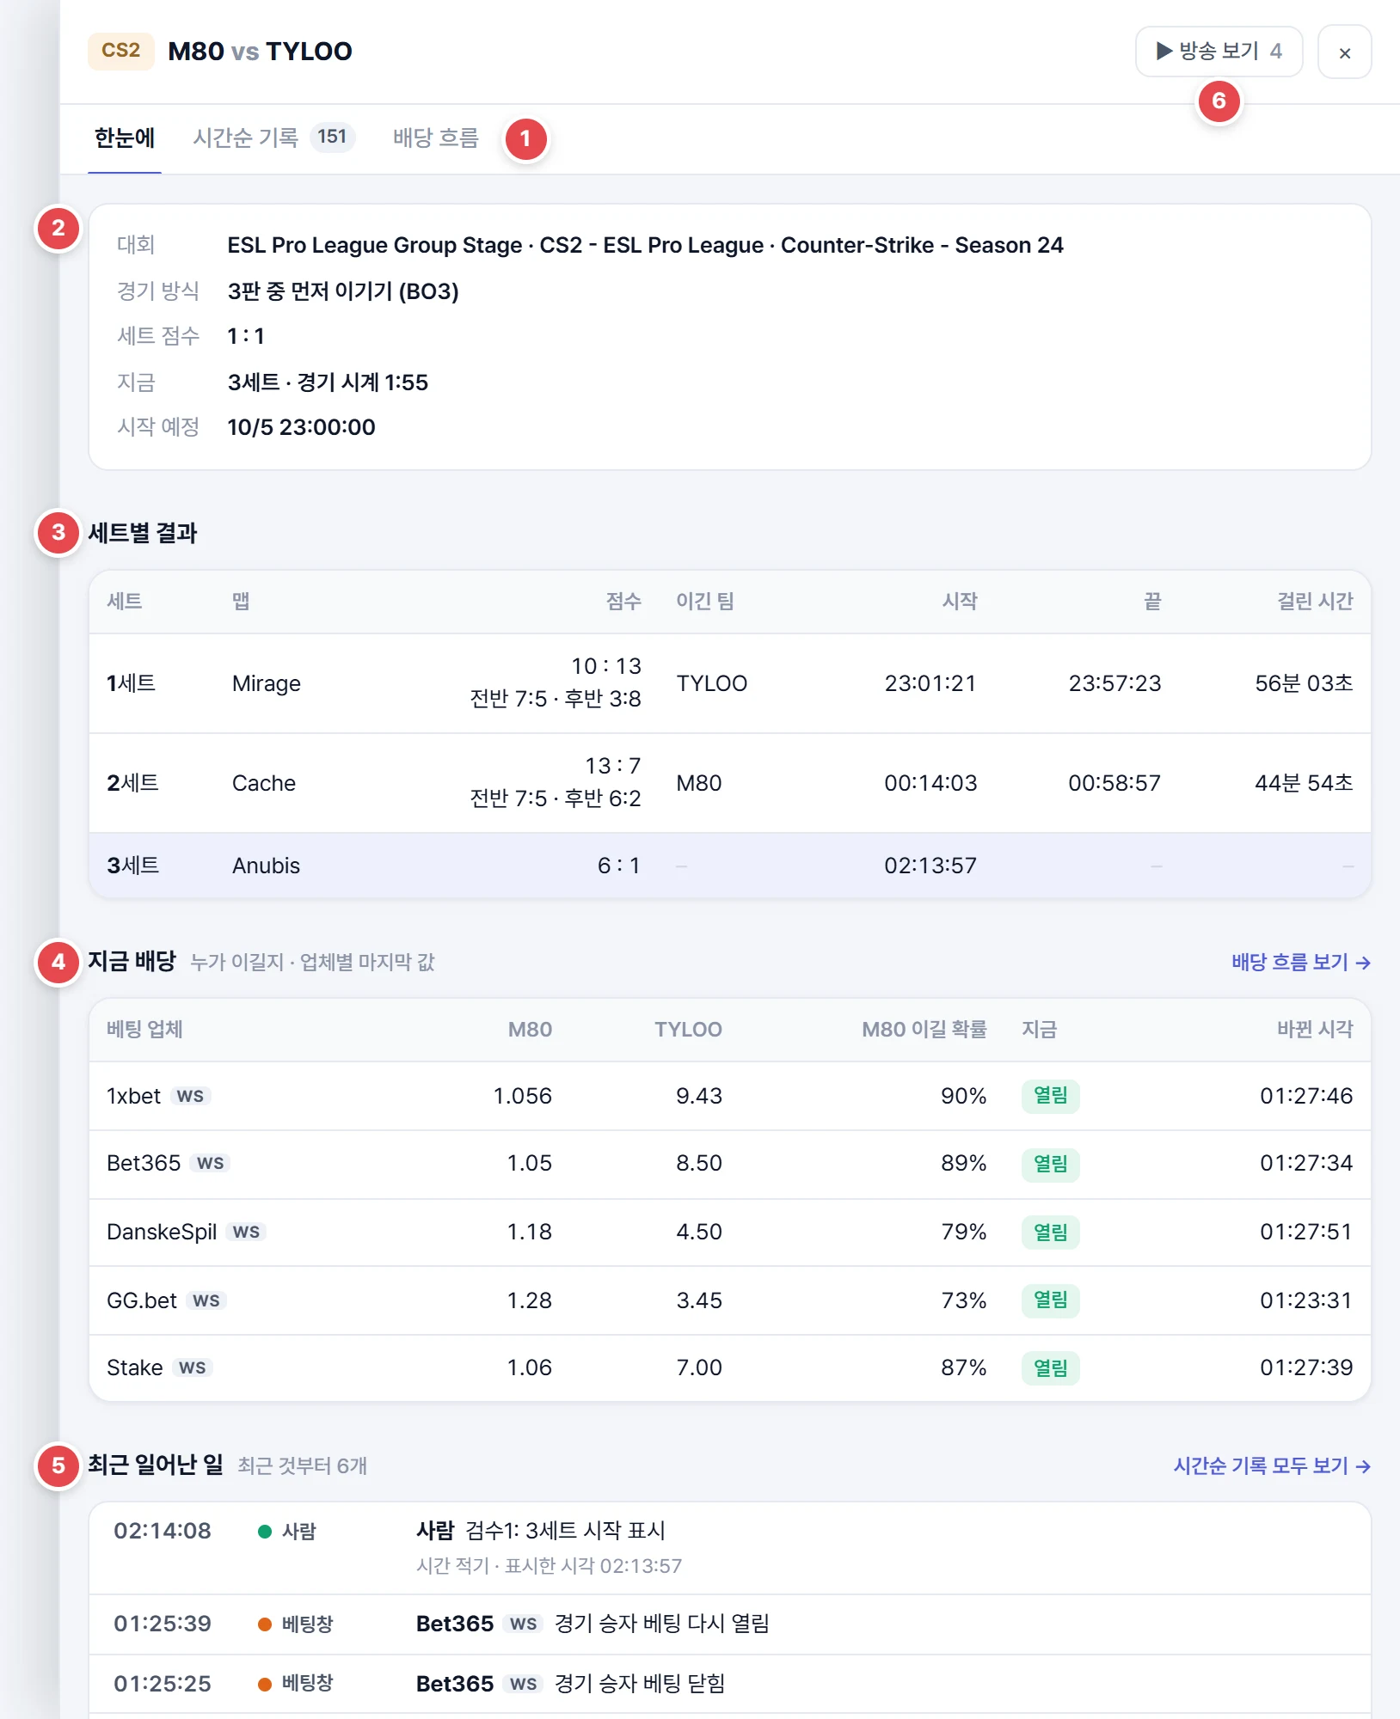Click the 열림 status badge for DanskeSpil

(x=1050, y=1233)
